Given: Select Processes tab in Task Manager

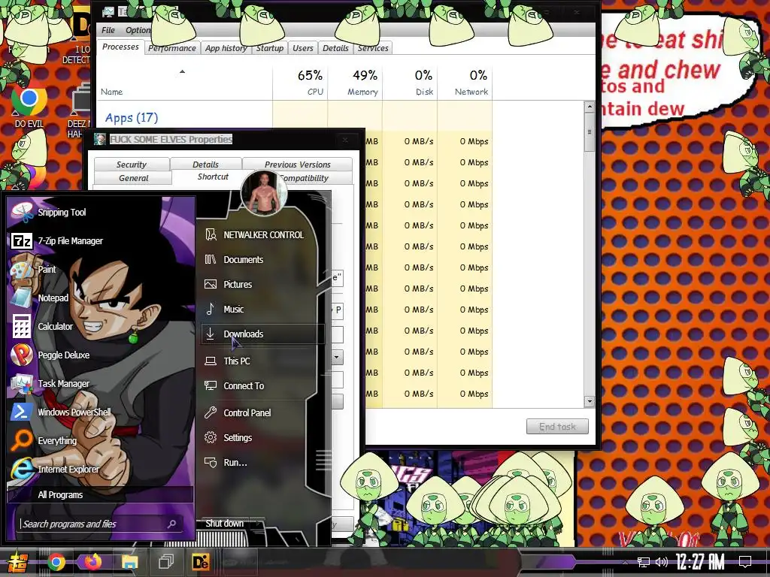Looking at the screenshot, I should coord(120,47).
